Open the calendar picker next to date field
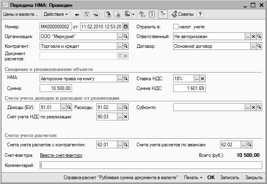This screenshot has height=184, width=267. tap(125, 27)
